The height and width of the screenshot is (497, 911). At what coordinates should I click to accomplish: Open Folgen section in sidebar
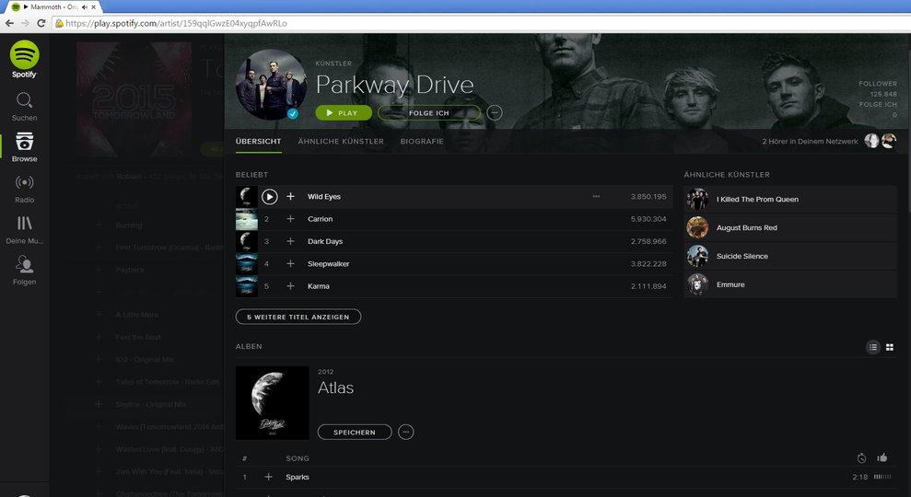click(24, 272)
